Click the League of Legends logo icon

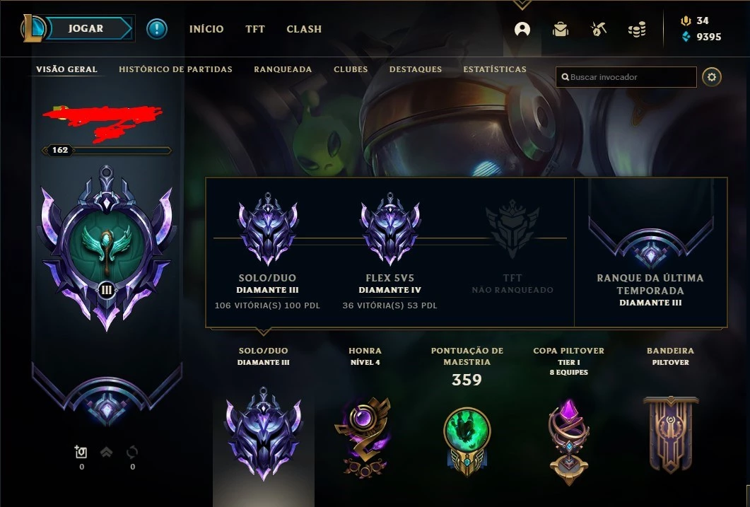click(x=33, y=28)
